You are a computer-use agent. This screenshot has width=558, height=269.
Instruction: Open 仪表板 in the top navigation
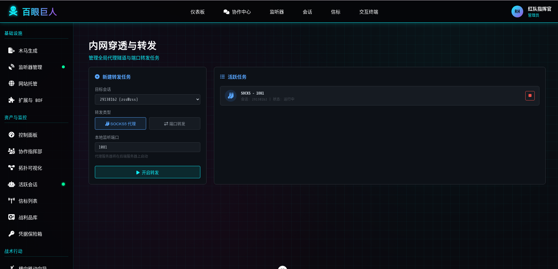pyautogui.click(x=197, y=12)
